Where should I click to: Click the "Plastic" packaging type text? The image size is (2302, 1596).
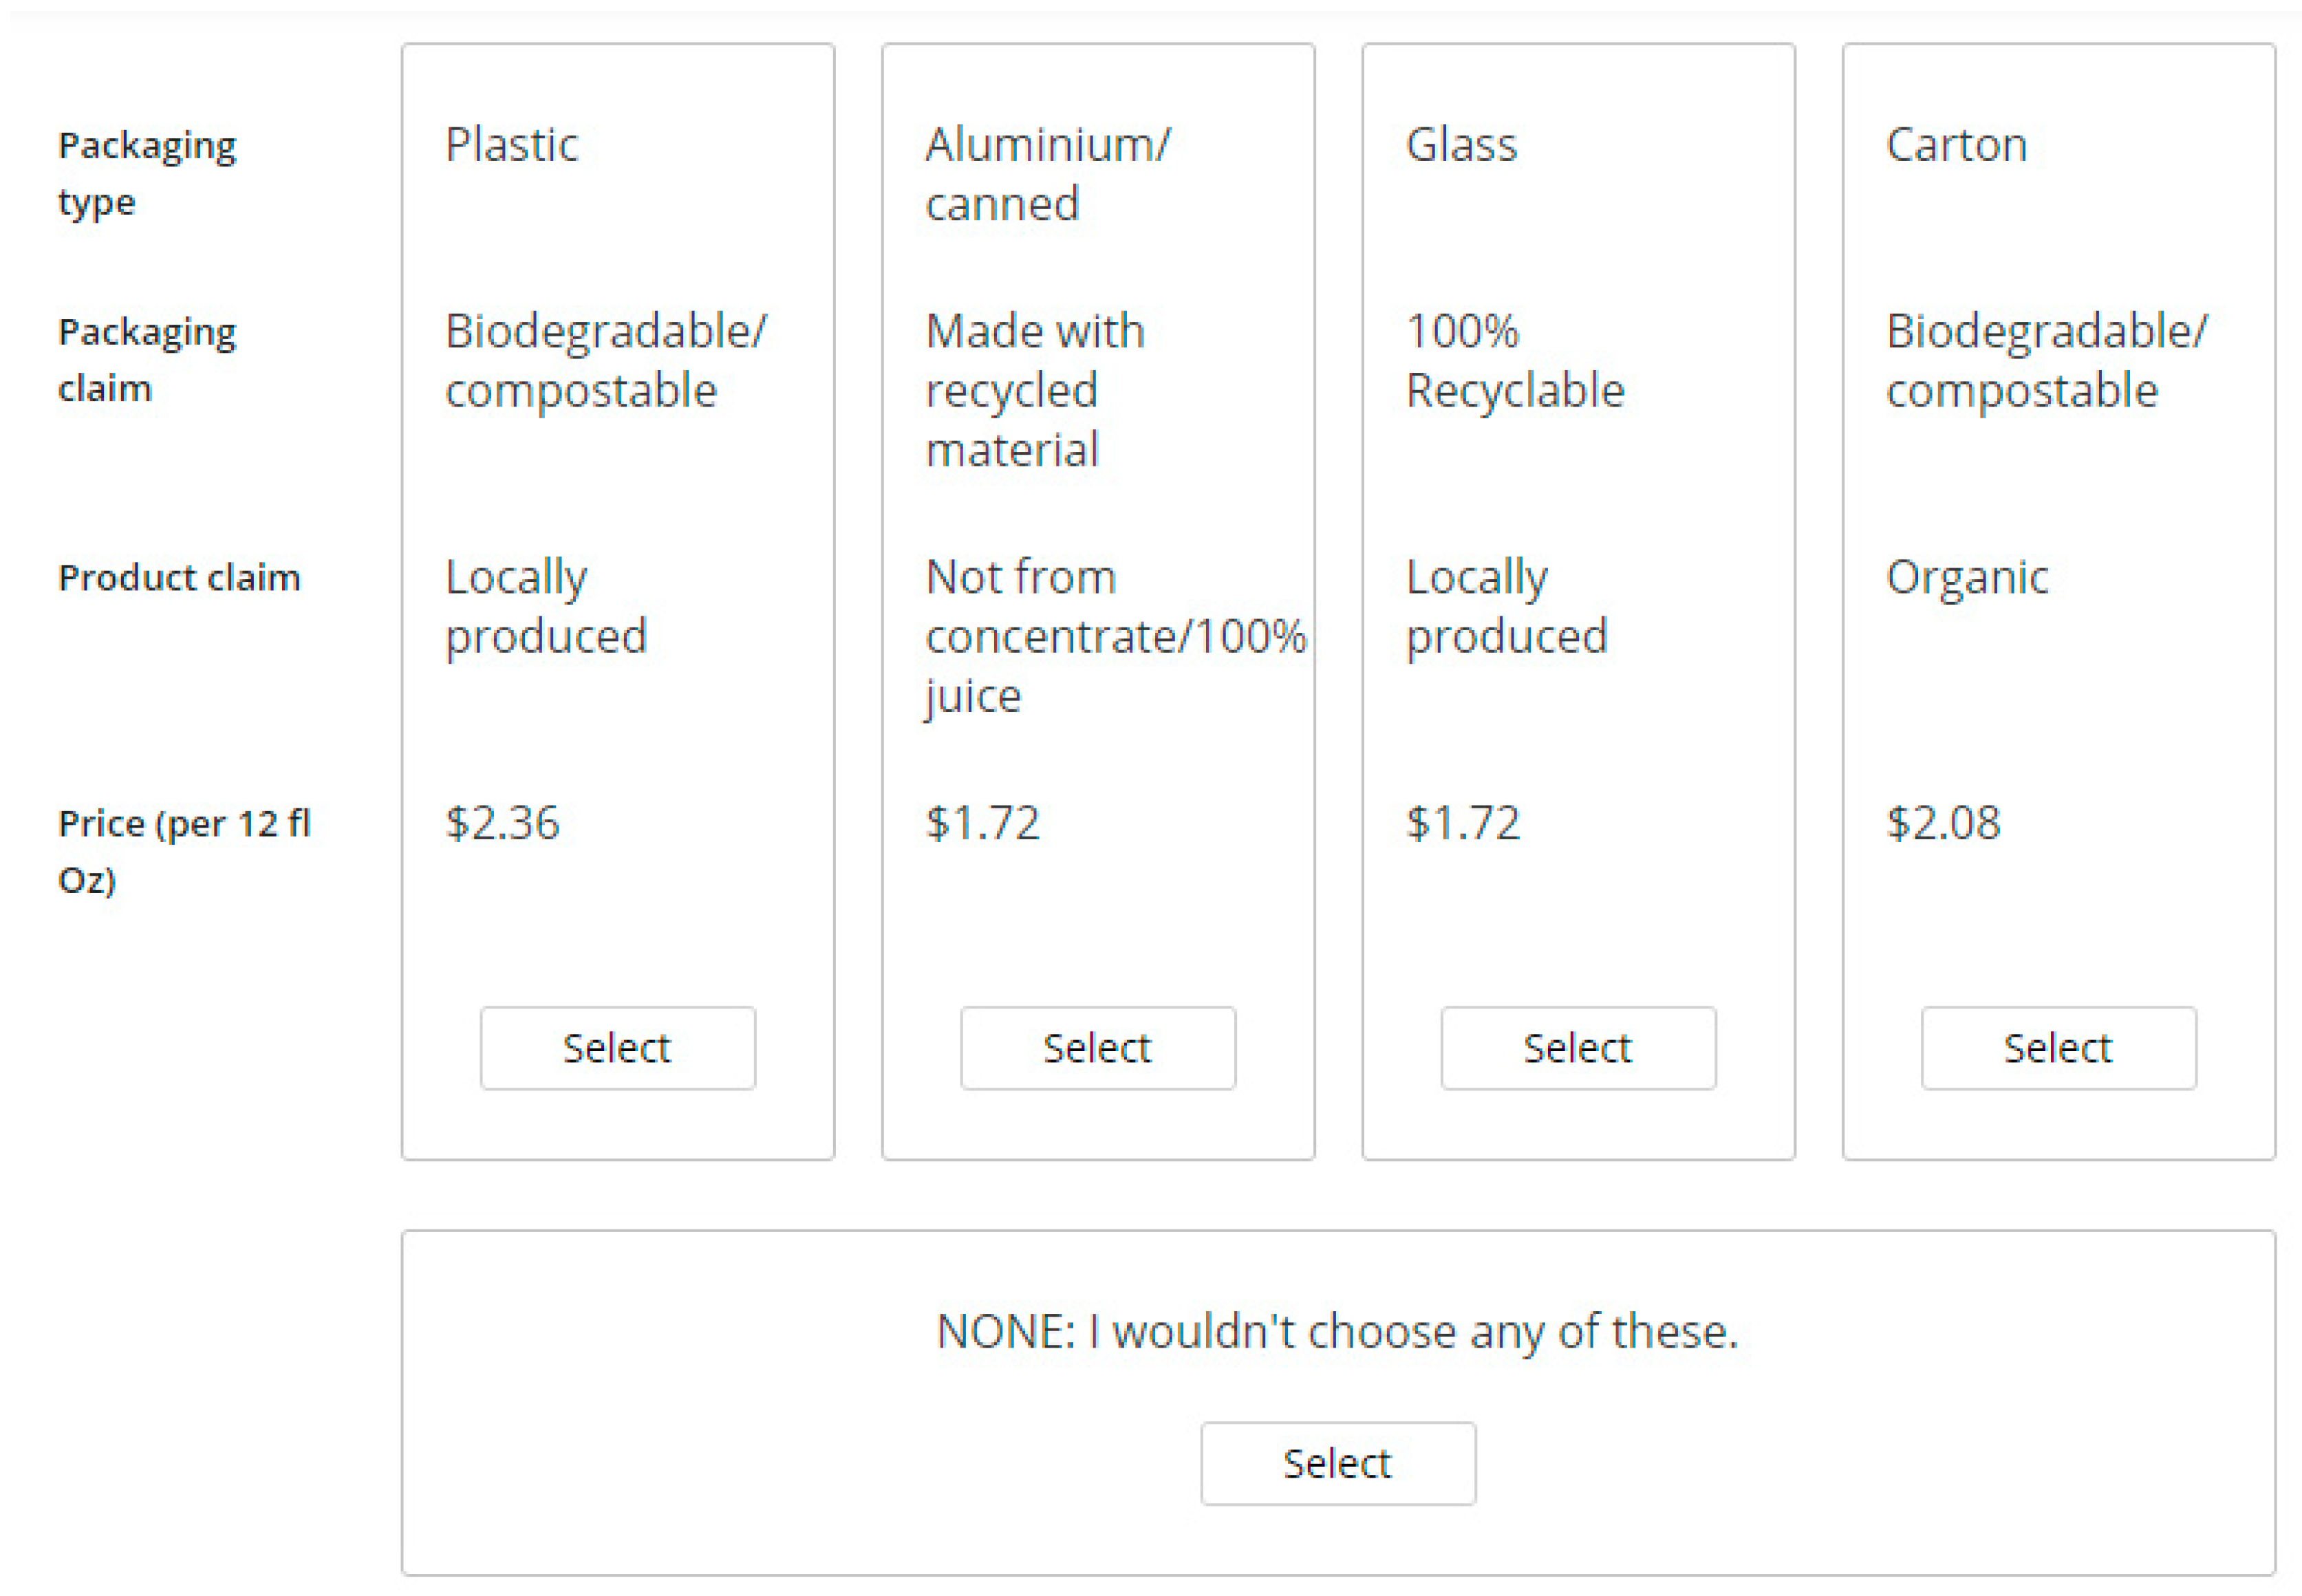[x=511, y=145]
